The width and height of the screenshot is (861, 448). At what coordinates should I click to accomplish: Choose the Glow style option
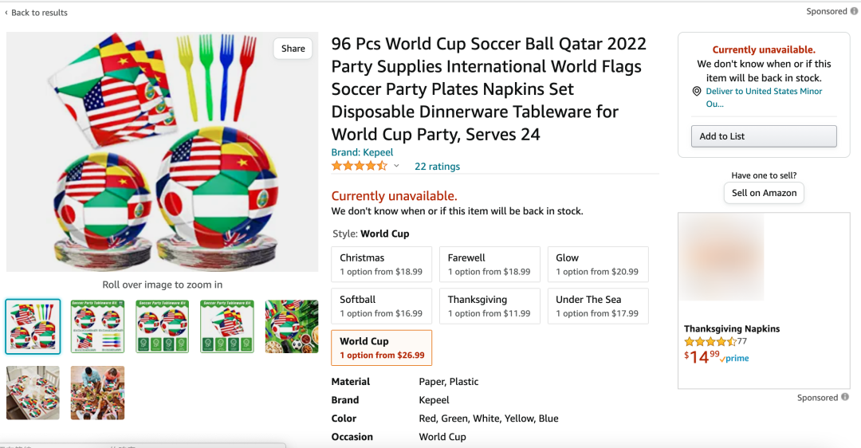tap(598, 264)
